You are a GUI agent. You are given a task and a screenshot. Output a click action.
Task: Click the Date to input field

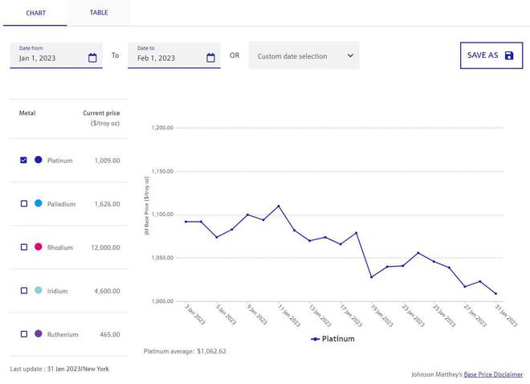(167, 58)
